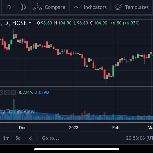Click the Indicators wavy line icon
The image size is (153, 153).
pos(77,7)
